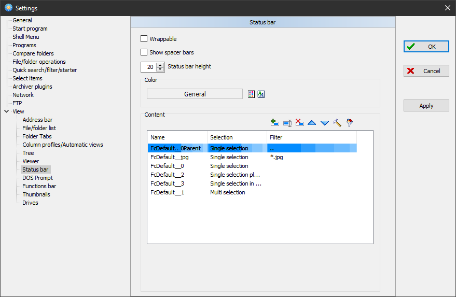The width and height of the screenshot is (456, 297).
Task: Toggle the Show spacer bars checkbox
Action: tap(144, 52)
